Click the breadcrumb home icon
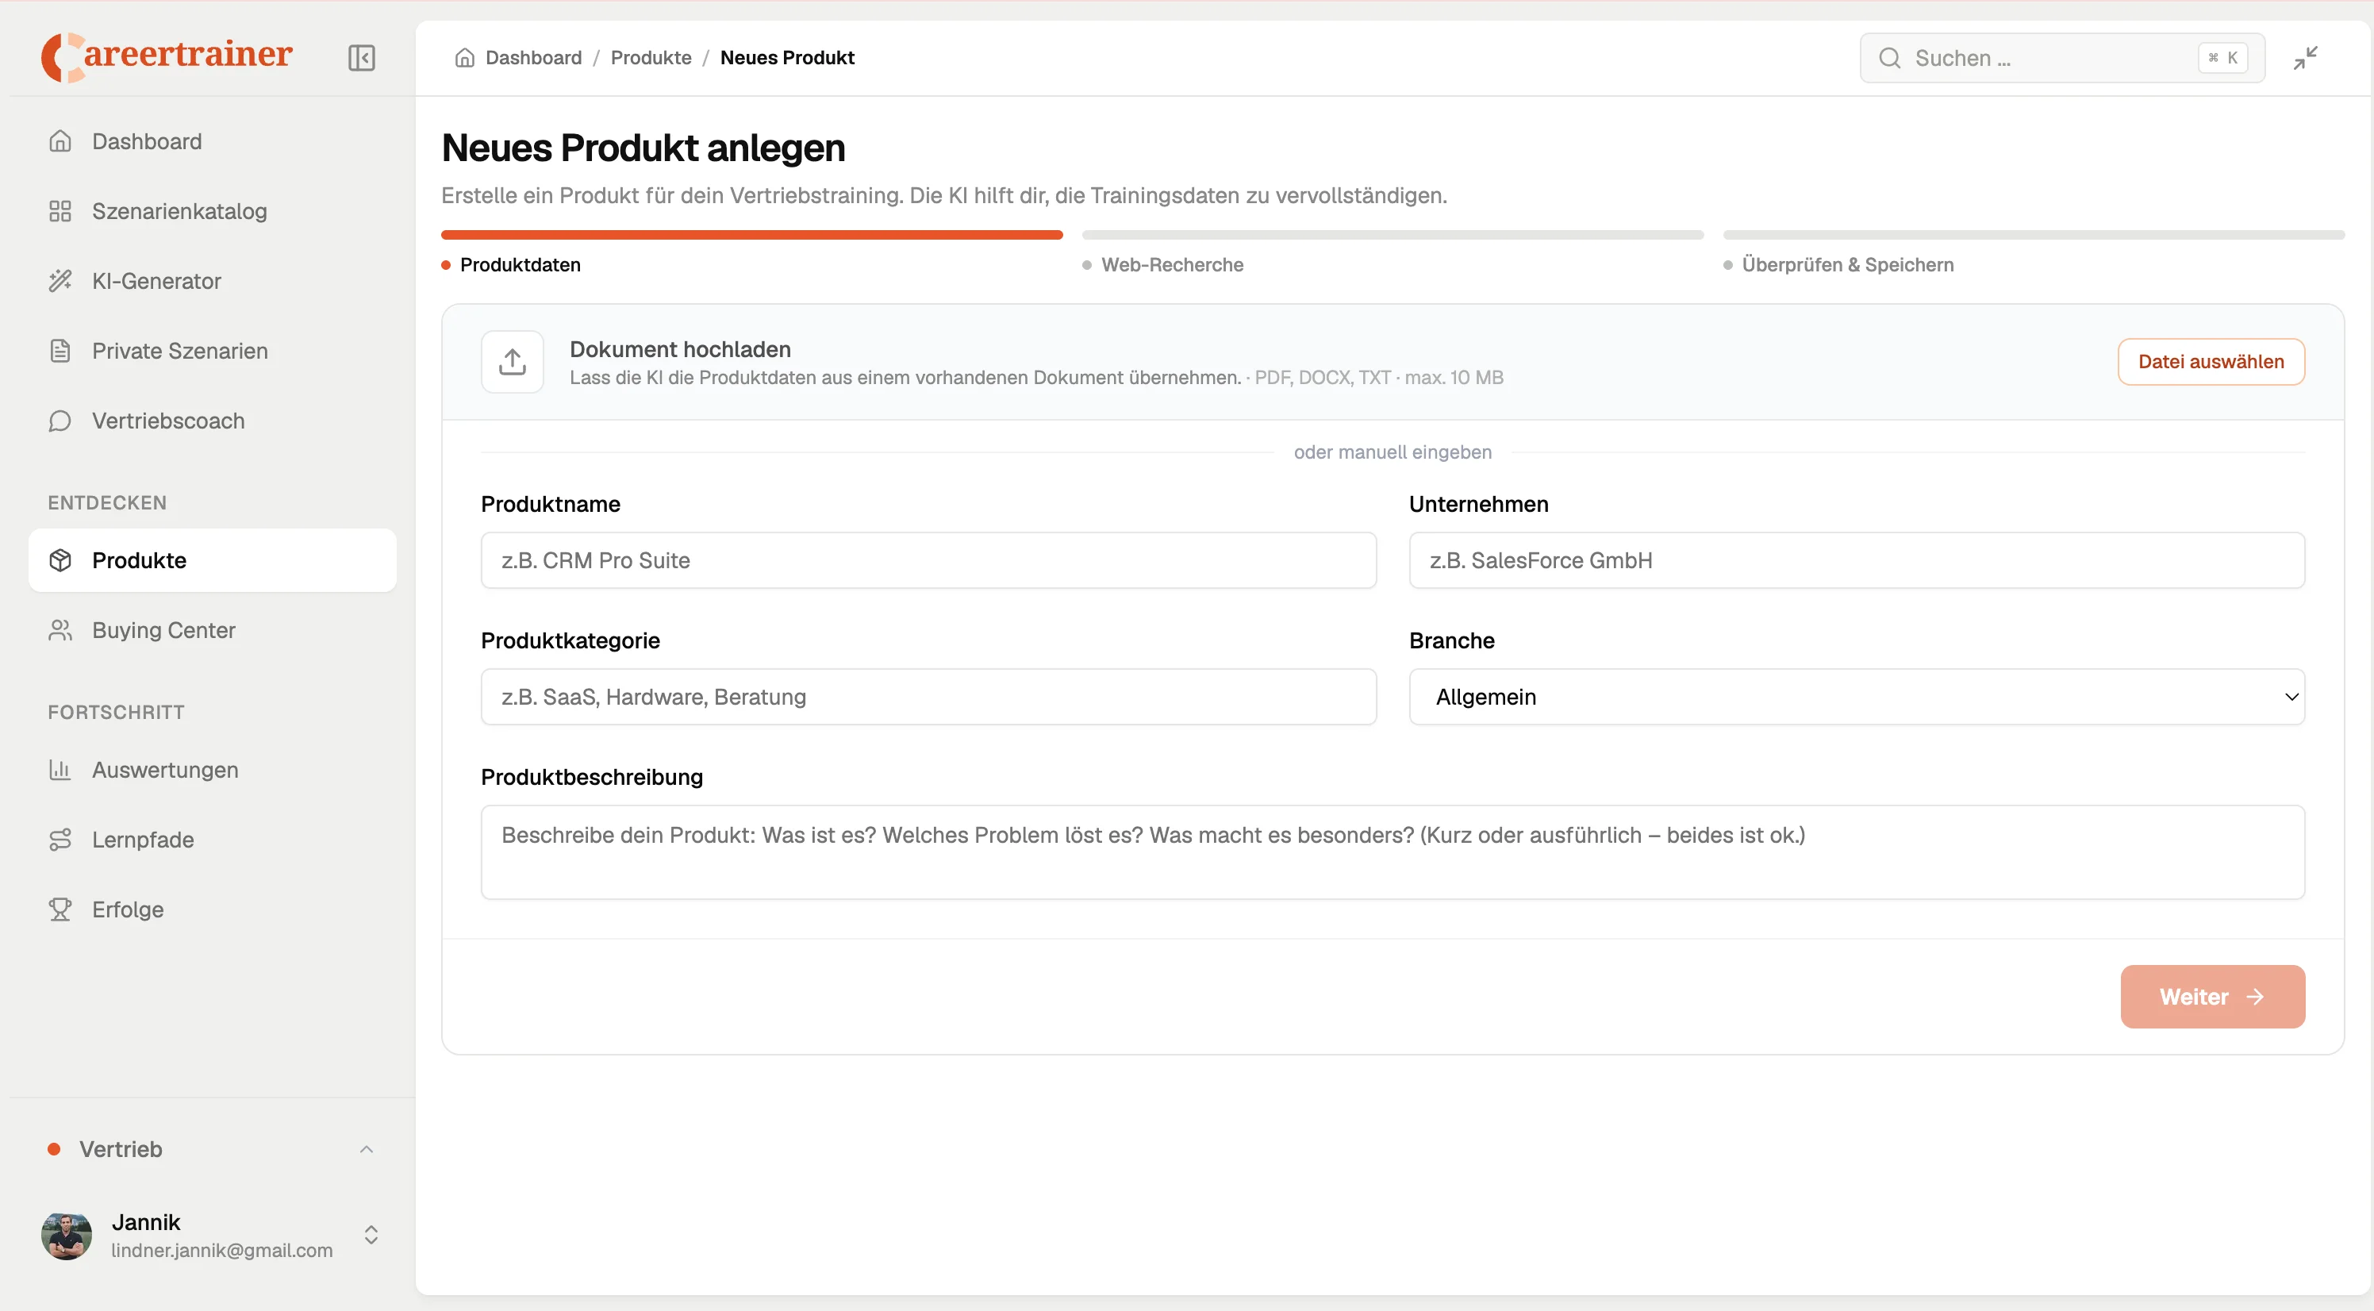 coord(464,57)
